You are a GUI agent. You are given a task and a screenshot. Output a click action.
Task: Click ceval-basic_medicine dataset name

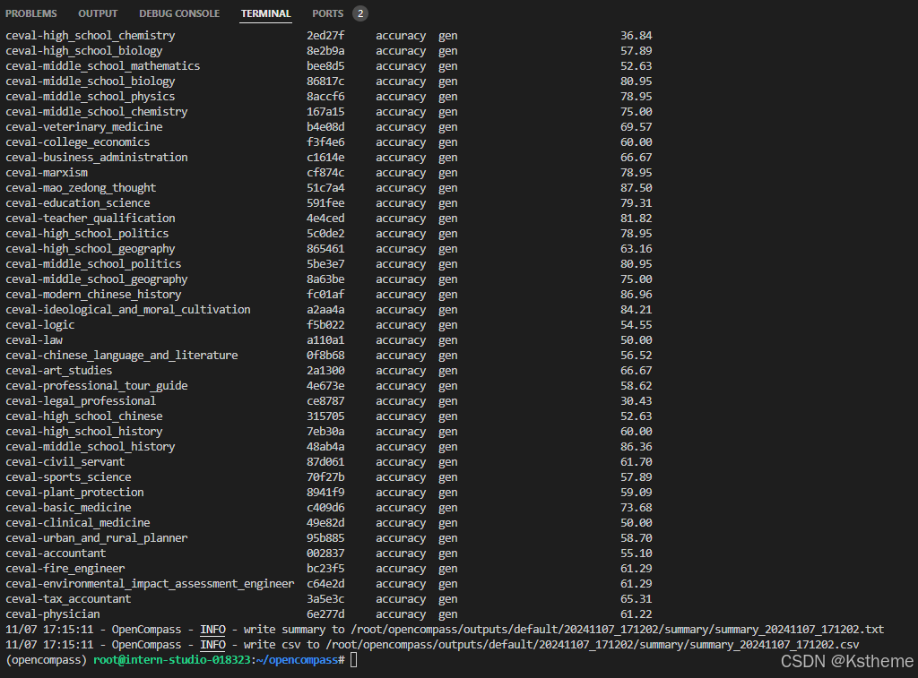68,507
